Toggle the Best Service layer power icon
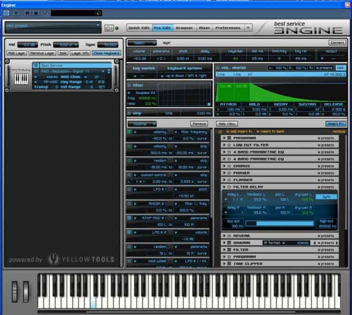This screenshot has width=352, height=315. pos(36,65)
